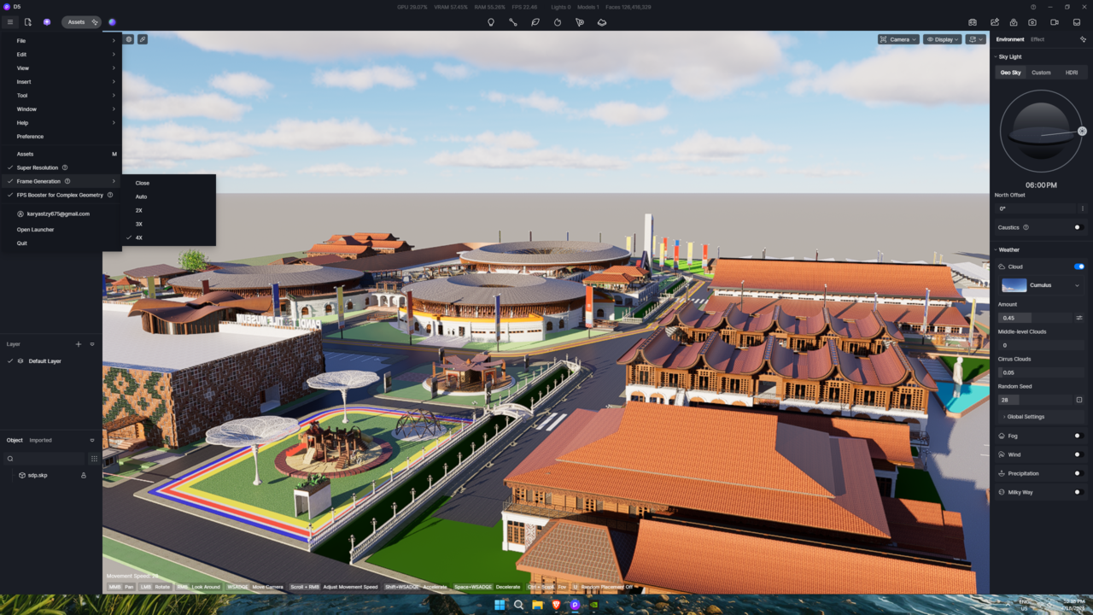
Task: Click the lock icon beside sdp.skp
Action: click(84, 475)
